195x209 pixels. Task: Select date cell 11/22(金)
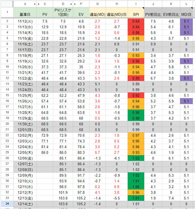(x=25, y=78)
